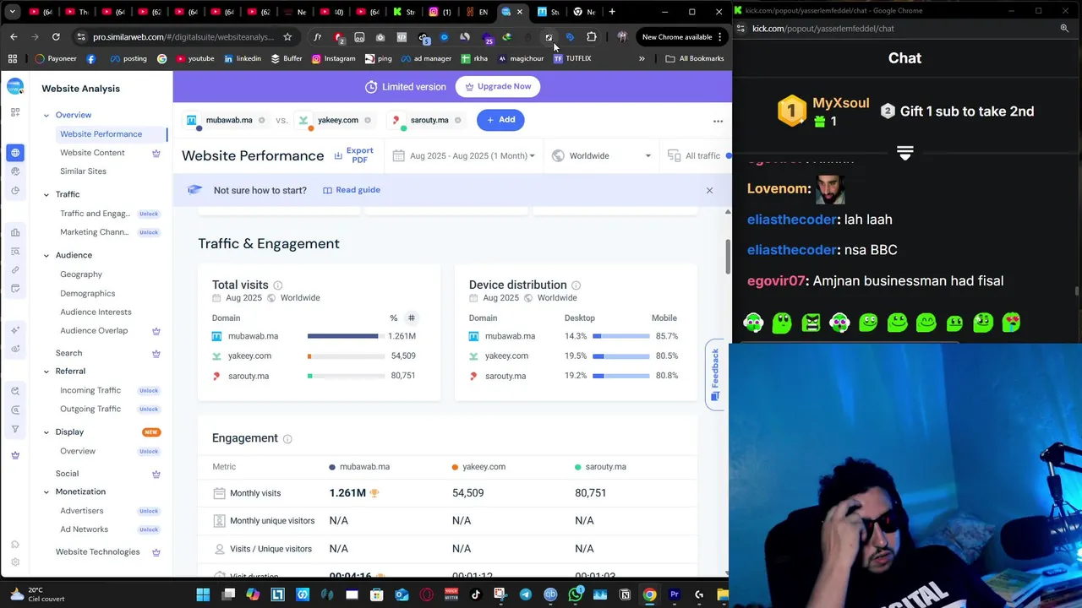This screenshot has width=1082, height=608.
Task: Open Website Performance in sidebar
Action: pos(101,134)
